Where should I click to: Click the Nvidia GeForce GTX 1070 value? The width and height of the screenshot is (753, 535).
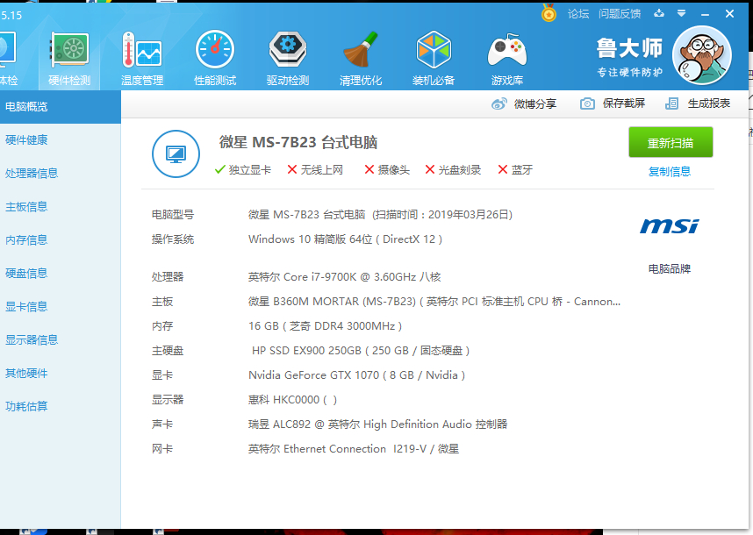click(x=357, y=375)
